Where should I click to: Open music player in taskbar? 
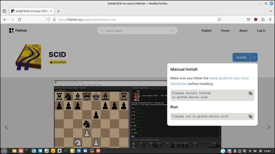[x=47, y=151]
